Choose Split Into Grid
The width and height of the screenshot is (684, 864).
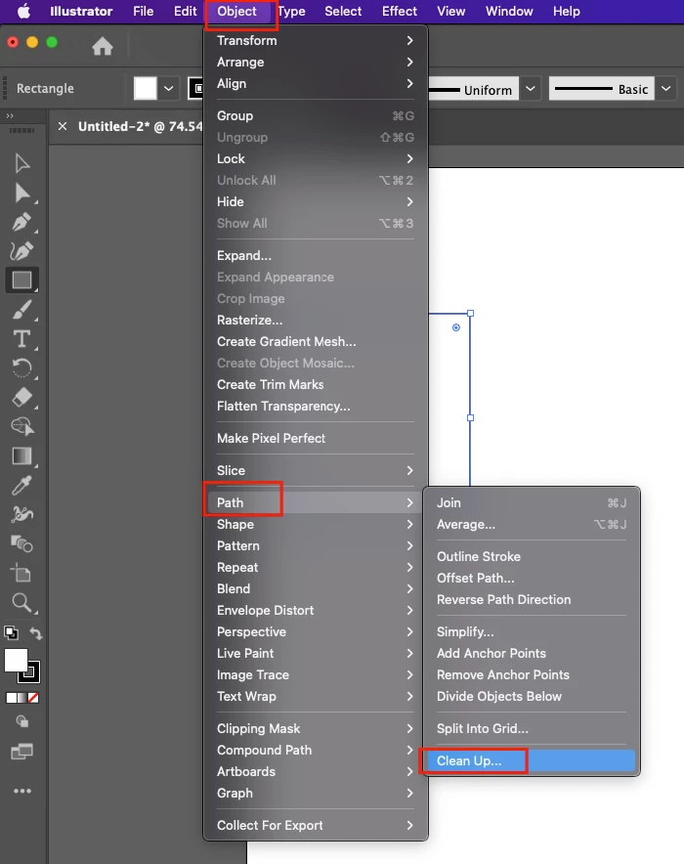[x=531, y=728]
